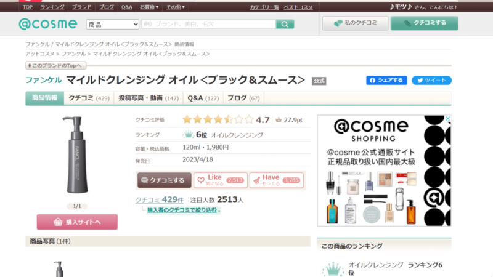
Task: Switch to the ブログ (67) tab
Action: click(243, 98)
